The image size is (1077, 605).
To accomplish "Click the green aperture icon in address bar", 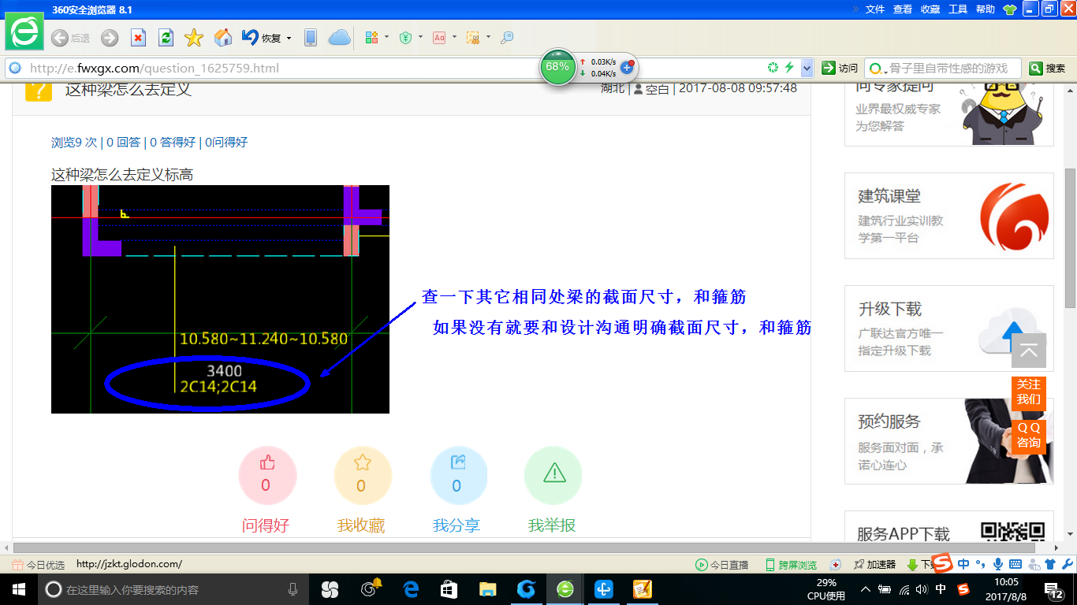I will (773, 68).
